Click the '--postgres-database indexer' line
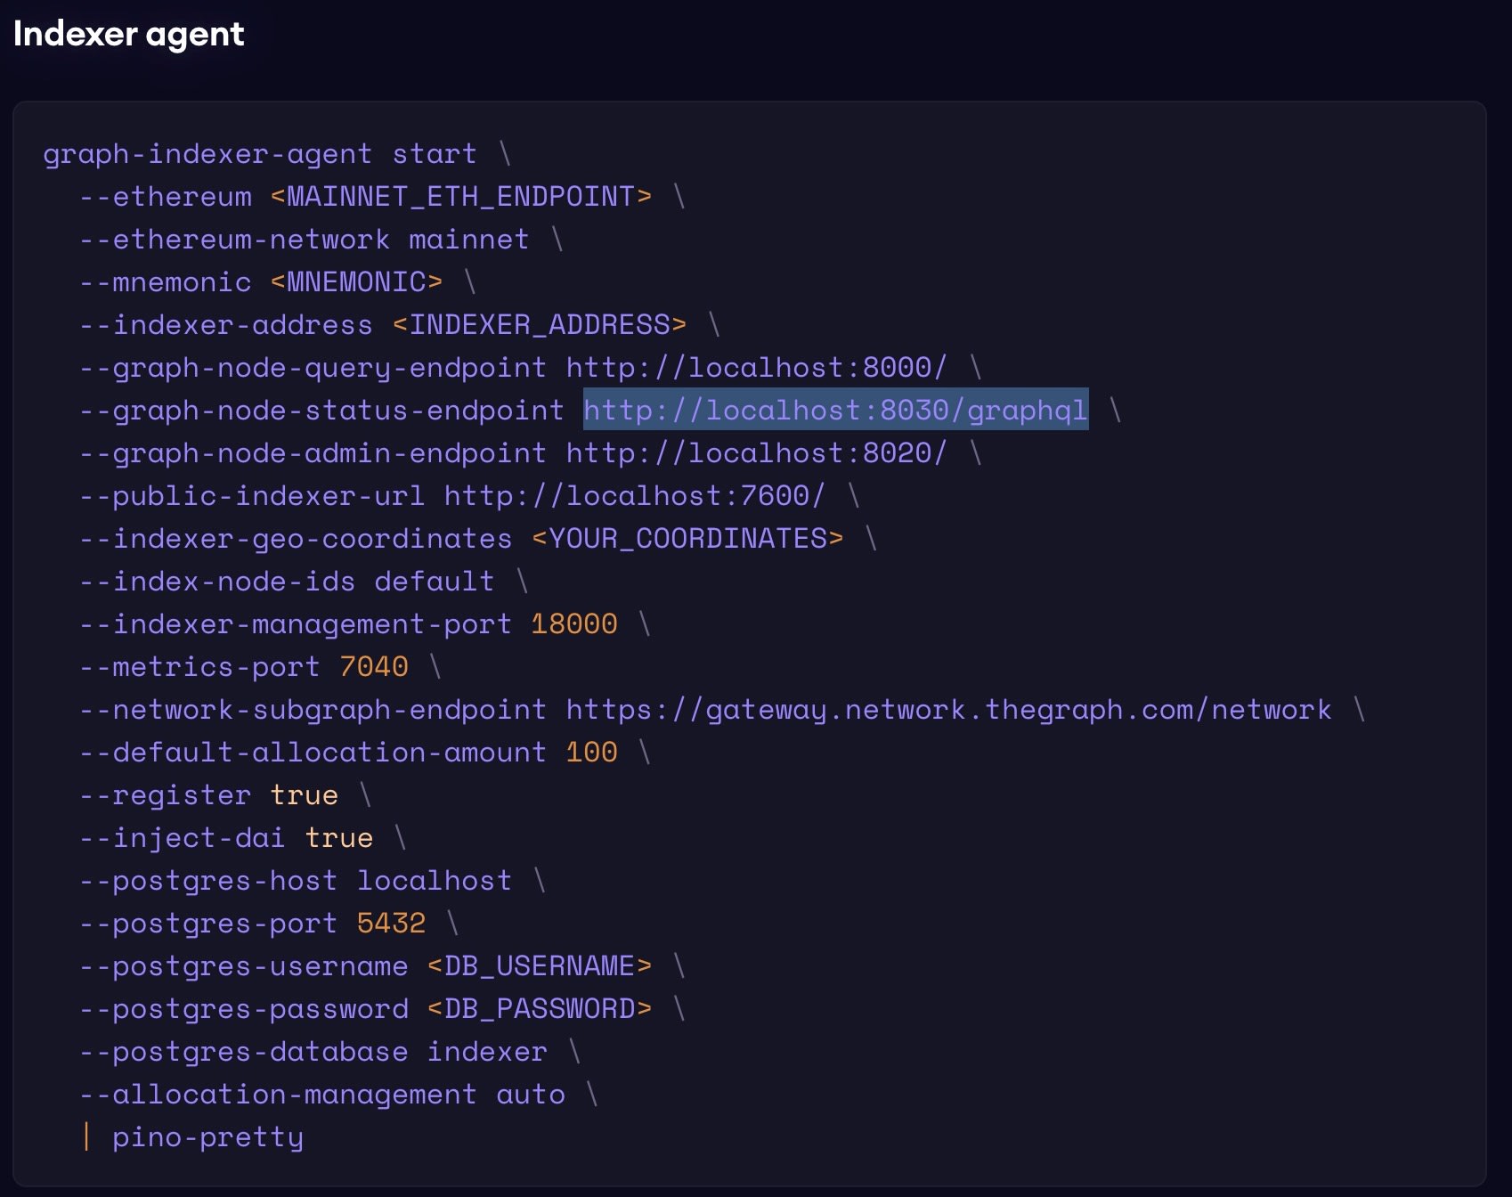1512x1197 pixels. 313,1051
